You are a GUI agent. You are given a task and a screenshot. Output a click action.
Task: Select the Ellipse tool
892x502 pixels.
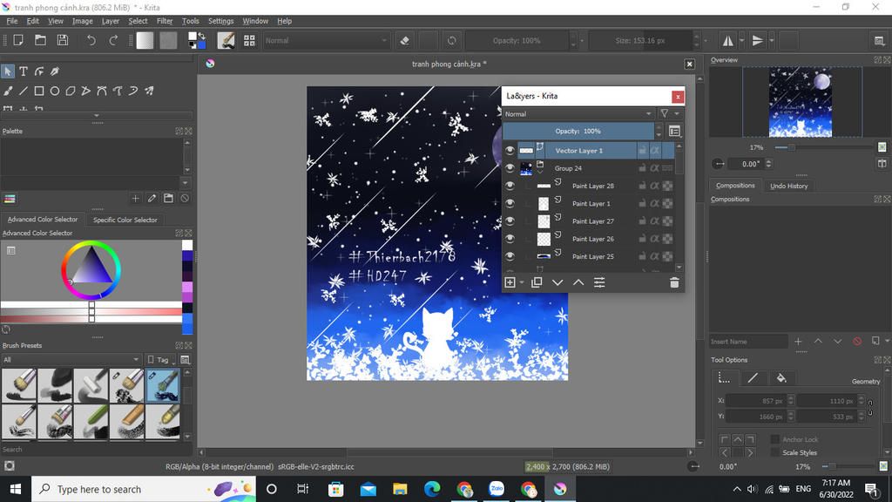[55, 91]
